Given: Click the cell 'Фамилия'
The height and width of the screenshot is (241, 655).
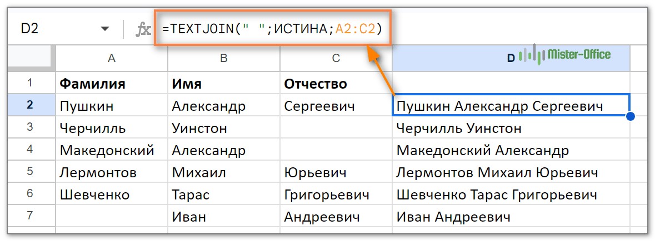Looking at the screenshot, I should click(112, 83).
